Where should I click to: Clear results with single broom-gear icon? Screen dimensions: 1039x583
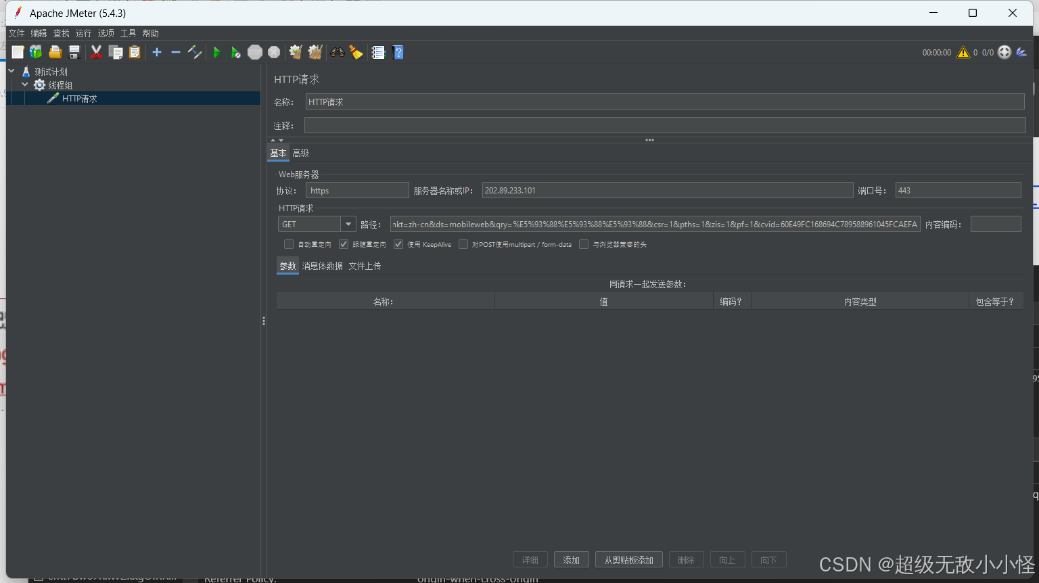tap(296, 52)
